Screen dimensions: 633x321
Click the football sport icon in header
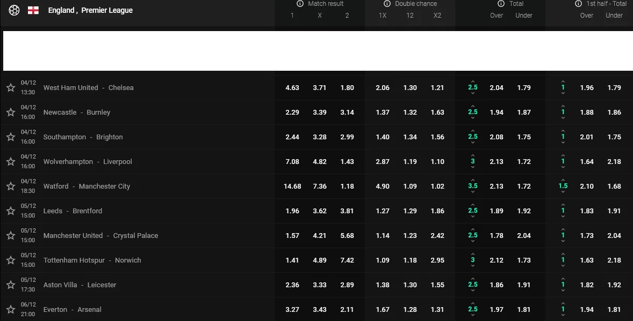[14, 10]
